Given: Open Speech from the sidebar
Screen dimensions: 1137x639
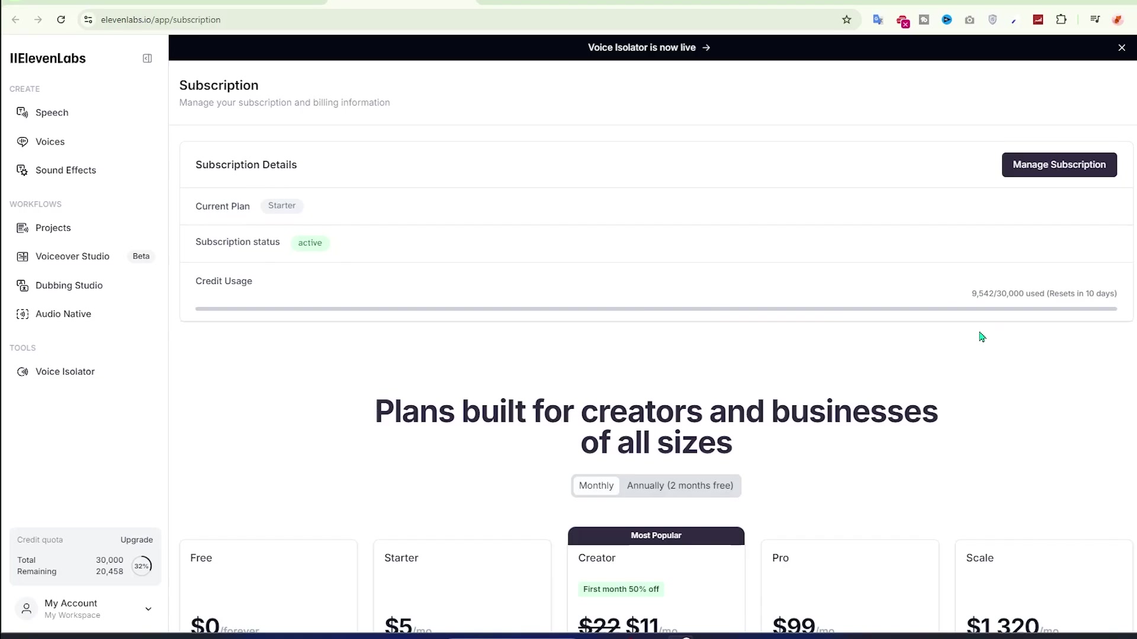Looking at the screenshot, I should [x=52, y=112].
